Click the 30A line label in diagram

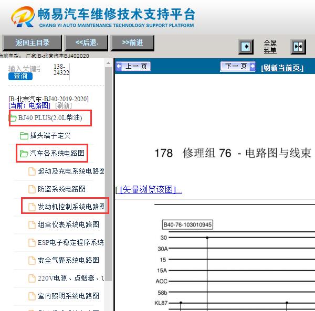pos(163,249)
